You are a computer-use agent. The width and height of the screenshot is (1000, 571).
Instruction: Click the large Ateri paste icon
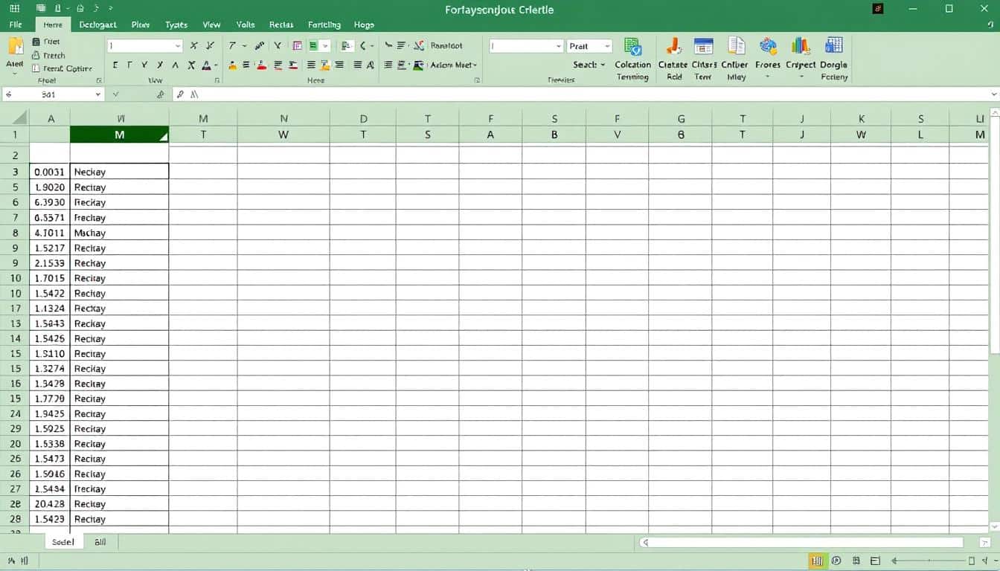[x=15, y=46]
